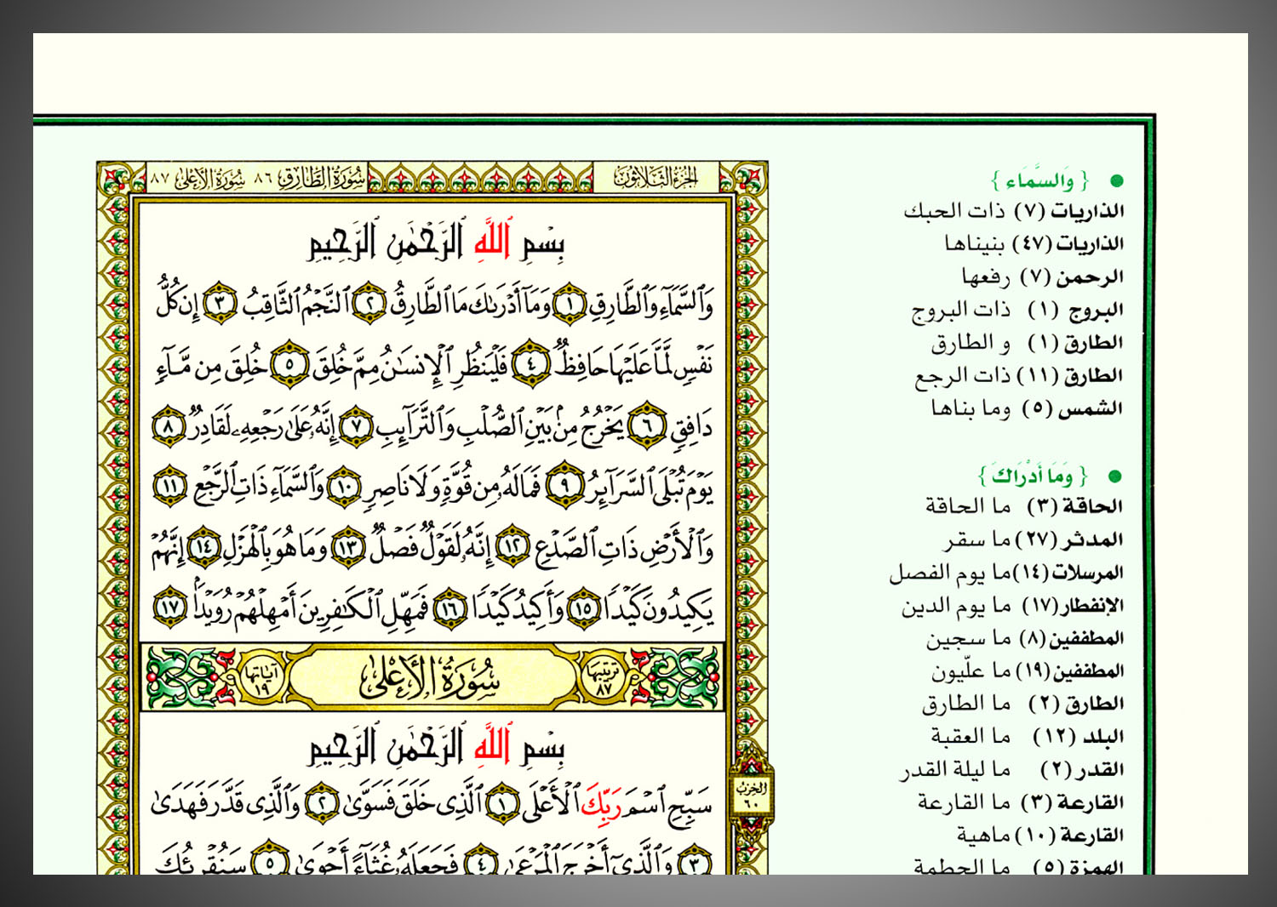Click the basmala above Surah Al-A'la verses
Screen dimensions: 1277x907
436,746
